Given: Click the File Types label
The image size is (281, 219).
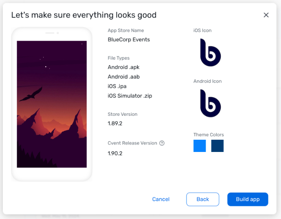Looking at the screenshot, I should (119, 58).
